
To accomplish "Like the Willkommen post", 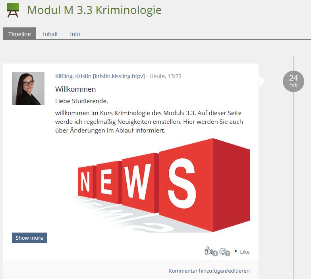I will pyautogui.click(x=245, y=252).
